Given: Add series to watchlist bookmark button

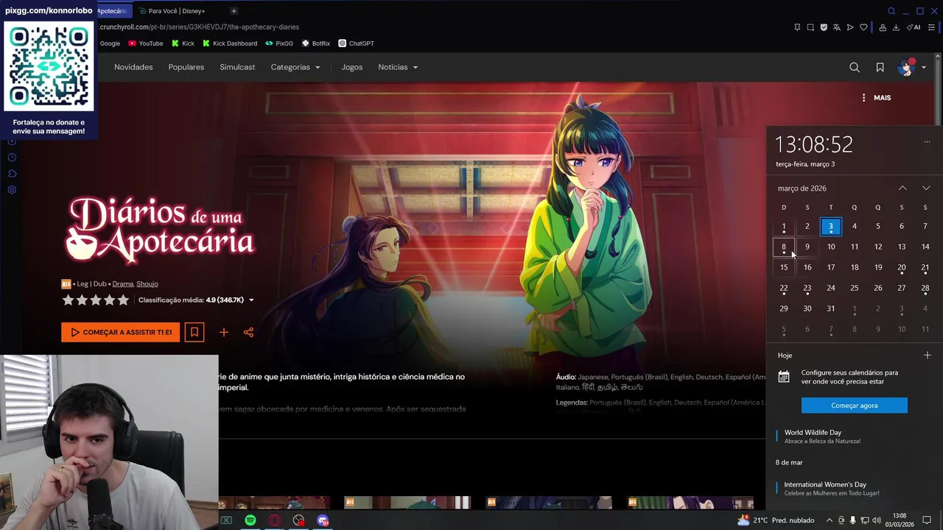Looking at the screenshot, I should coord(194,332).
